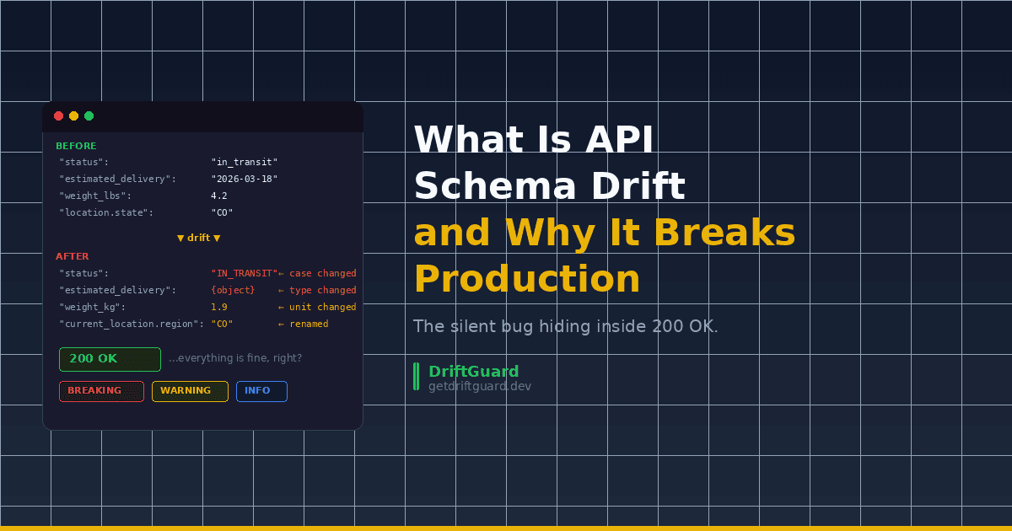Click the {object} value under estimated_delivery
Image resolution: width=1012 pixels, height=531 pixels.
(x=233, y=290)
